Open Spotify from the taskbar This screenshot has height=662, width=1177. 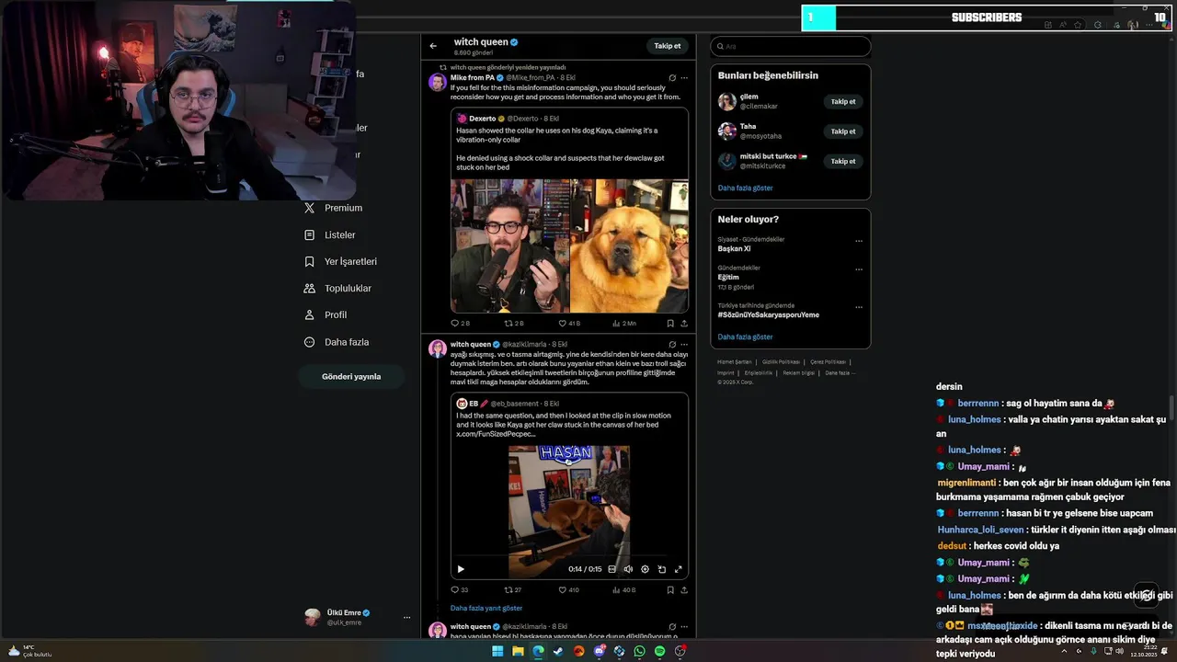pyautogui.click(x=659, y=651)
